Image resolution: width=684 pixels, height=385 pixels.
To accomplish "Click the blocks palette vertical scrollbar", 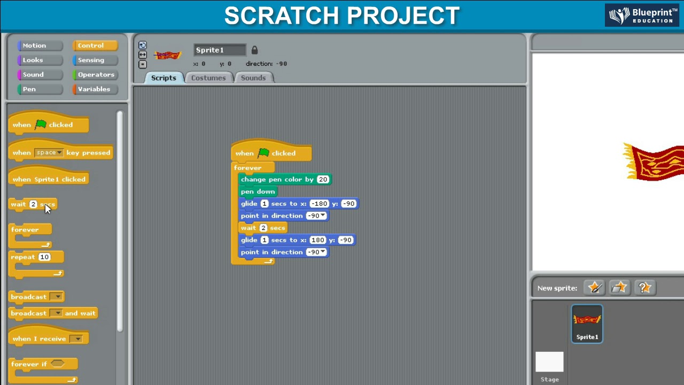I will [x=120, y=221].
